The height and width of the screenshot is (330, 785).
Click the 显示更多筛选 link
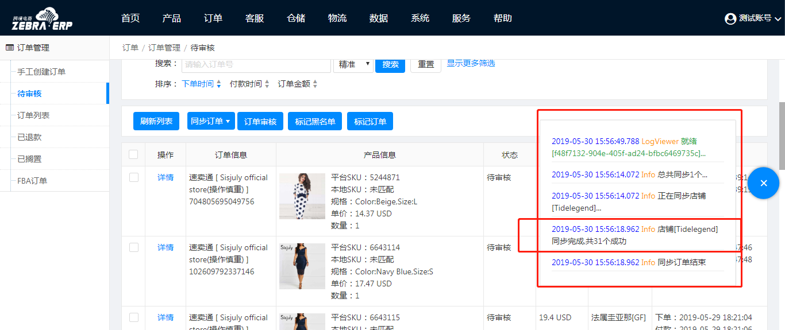471,63
